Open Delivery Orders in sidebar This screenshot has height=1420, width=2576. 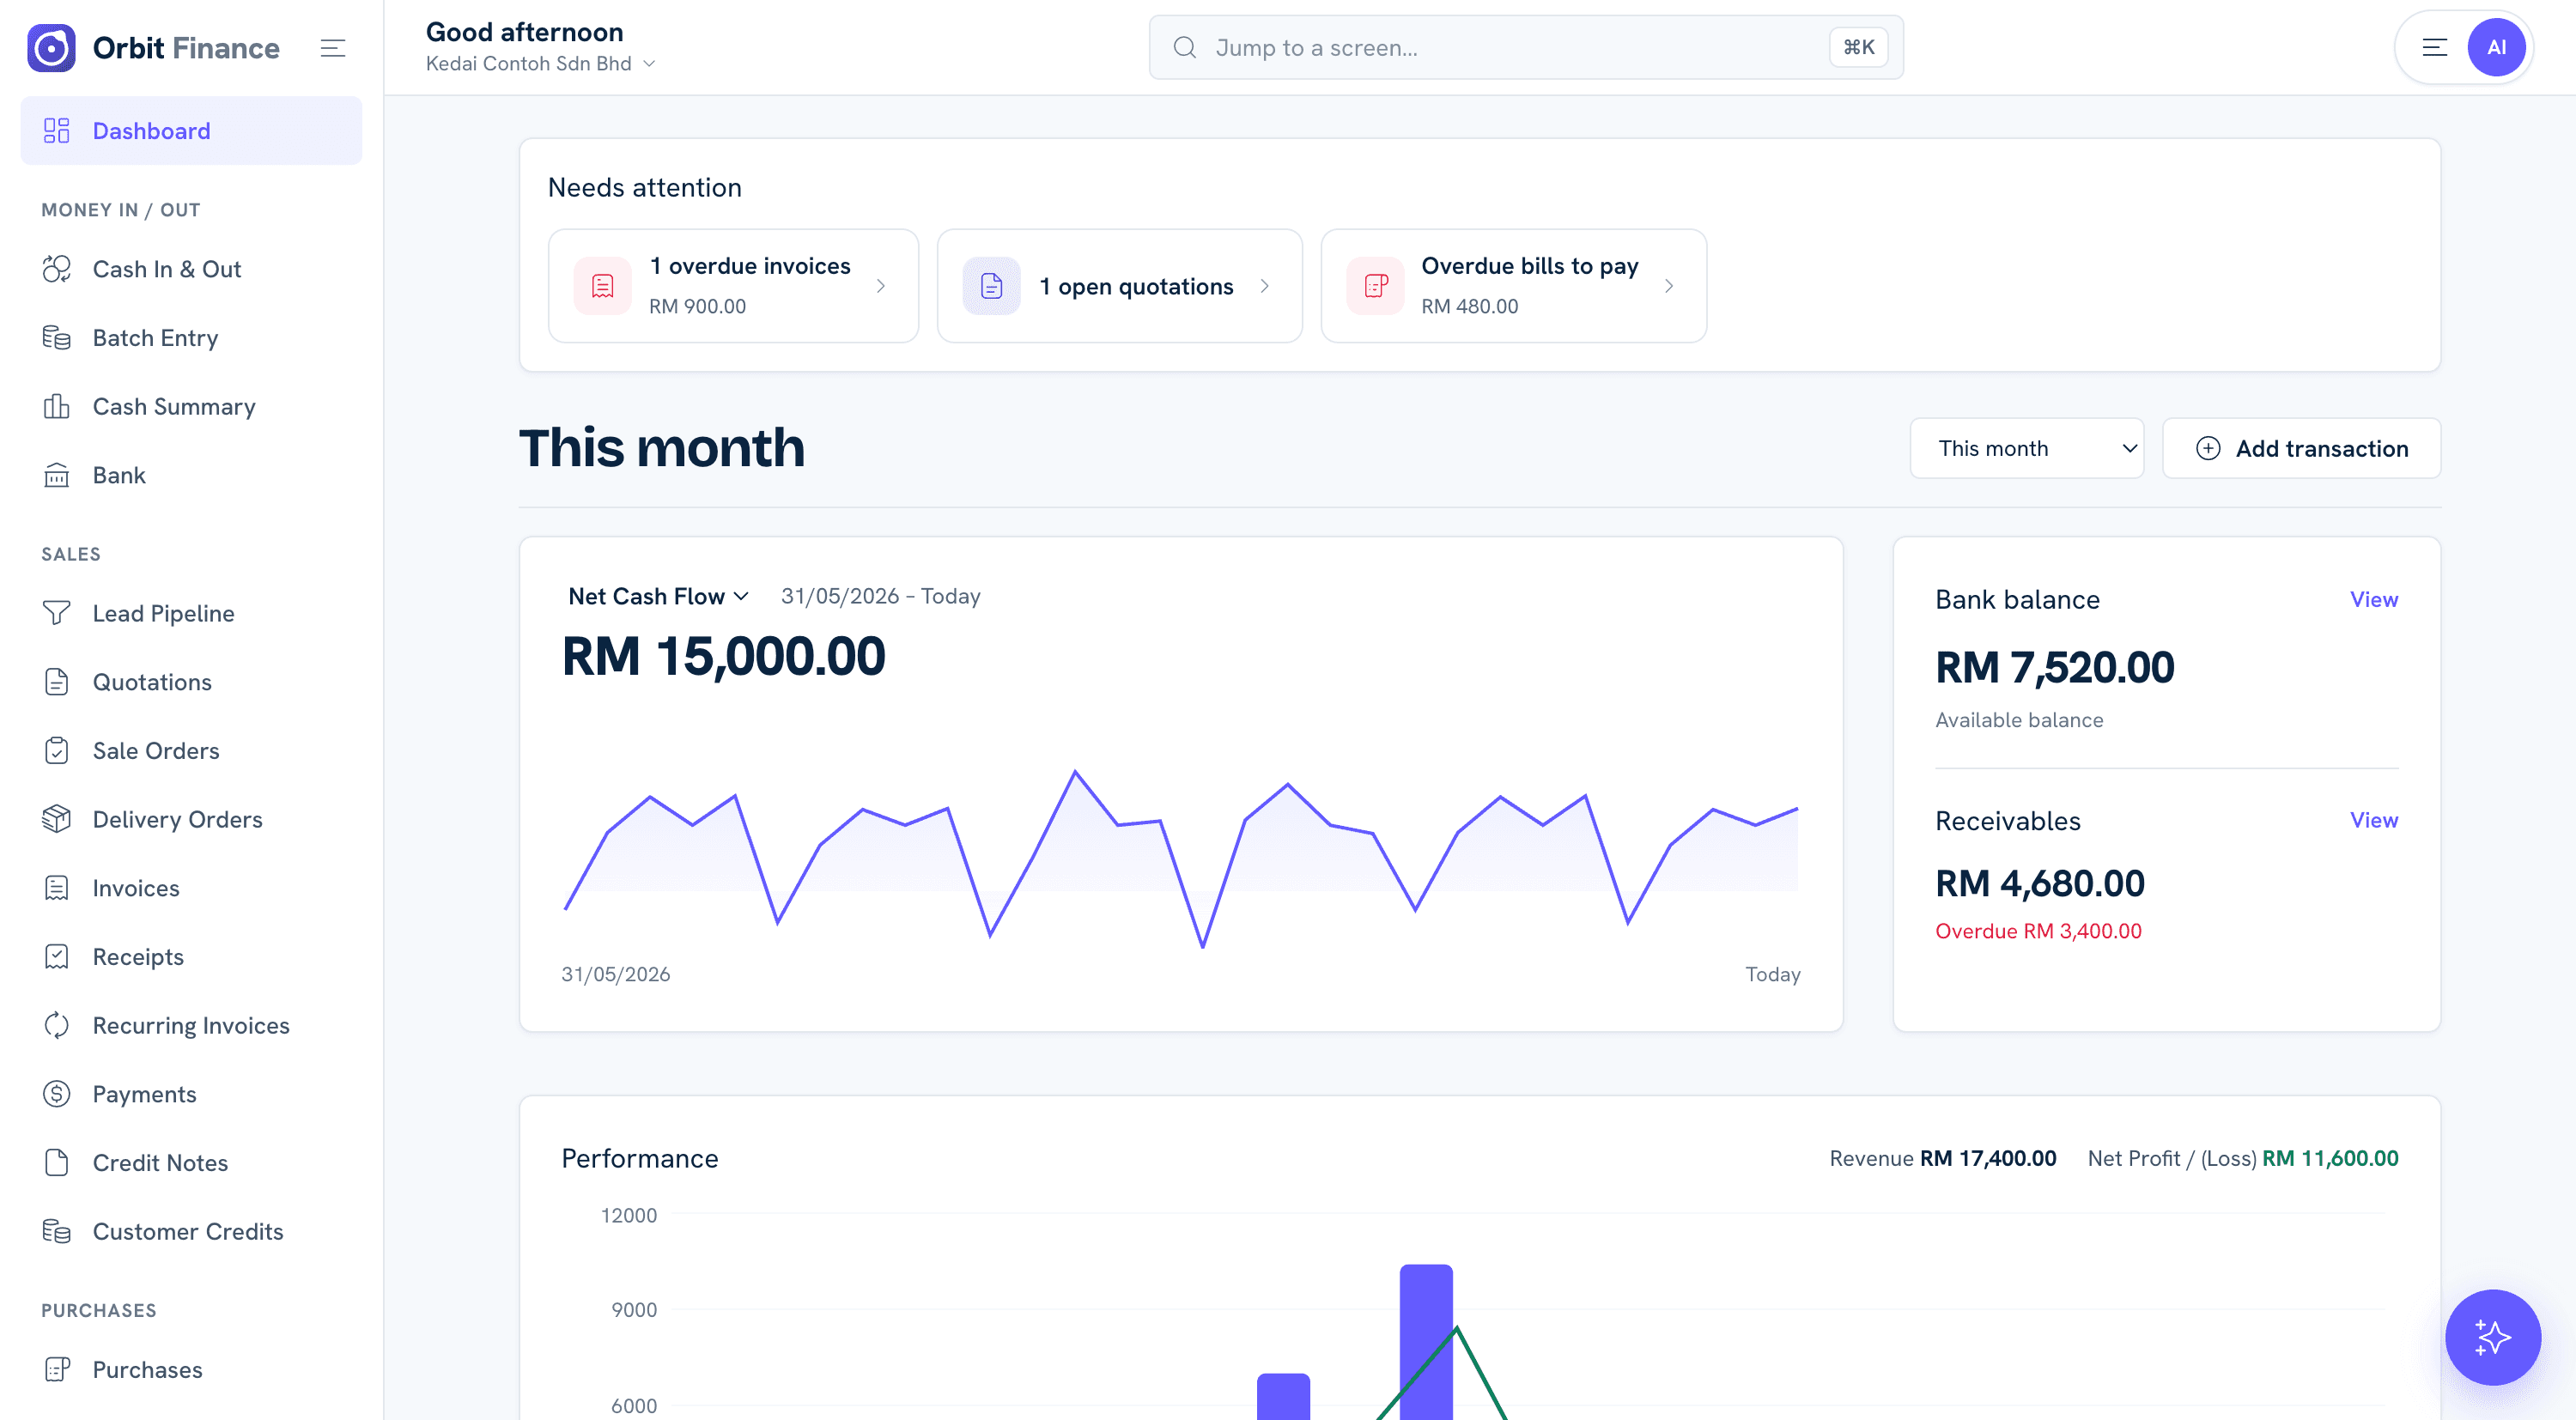tap(191, 819)
